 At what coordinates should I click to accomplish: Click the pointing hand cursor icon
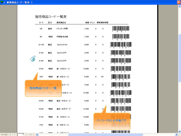click(x=33, y=59)
